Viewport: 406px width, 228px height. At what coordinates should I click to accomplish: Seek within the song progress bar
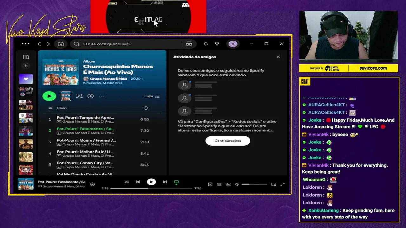click(151, 188)
